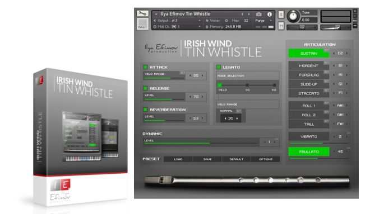
Task: Go to the previous instrument arrow in header
Action: [242, 15]
